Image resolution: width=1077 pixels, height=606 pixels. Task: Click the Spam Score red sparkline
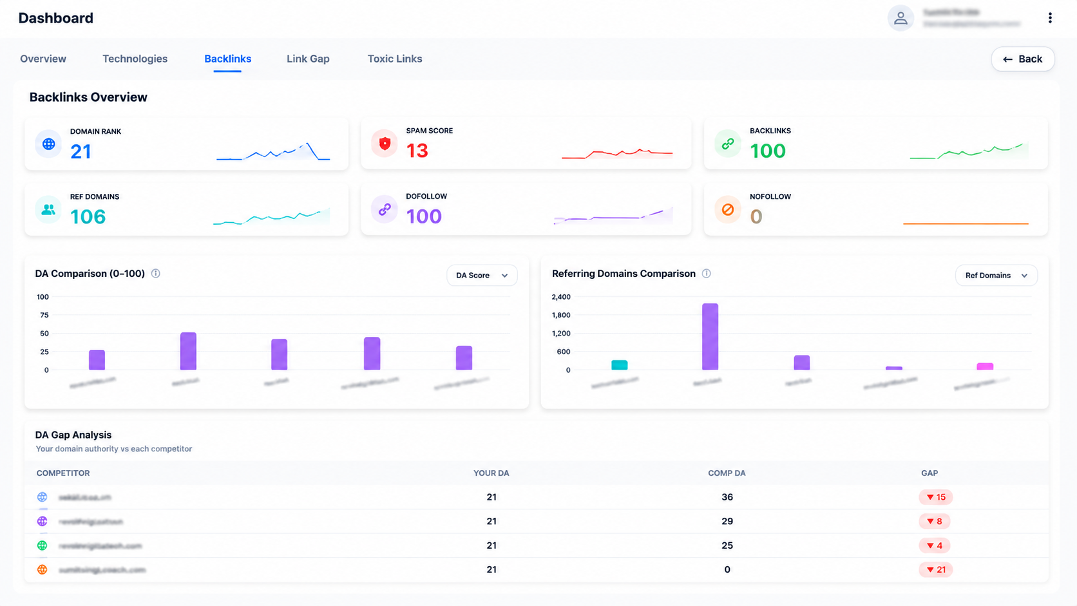click(x=617, y=153)
